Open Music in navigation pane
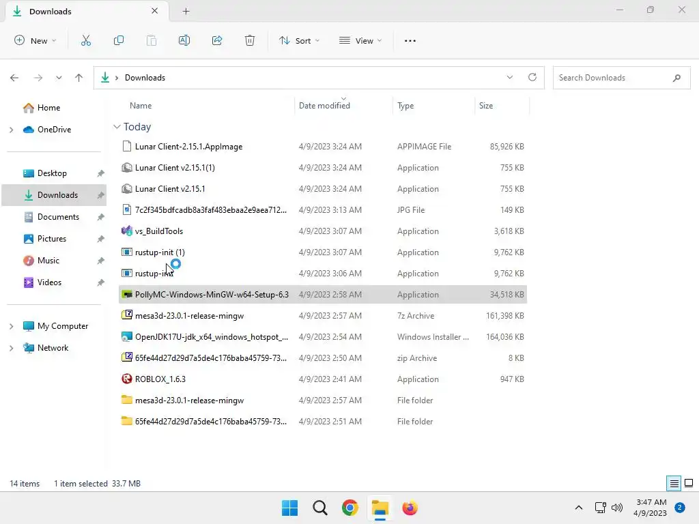Screen dimensions: 699x524 pos(48,260)
